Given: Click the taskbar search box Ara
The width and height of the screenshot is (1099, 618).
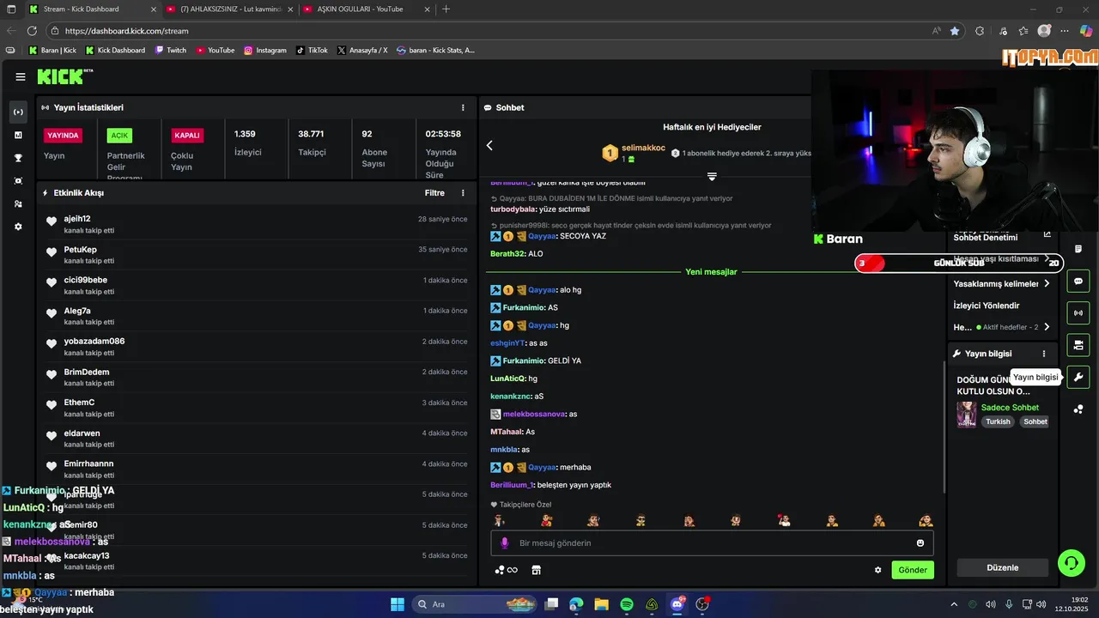Looking at the screenshot, I should (x=475, y=604).
